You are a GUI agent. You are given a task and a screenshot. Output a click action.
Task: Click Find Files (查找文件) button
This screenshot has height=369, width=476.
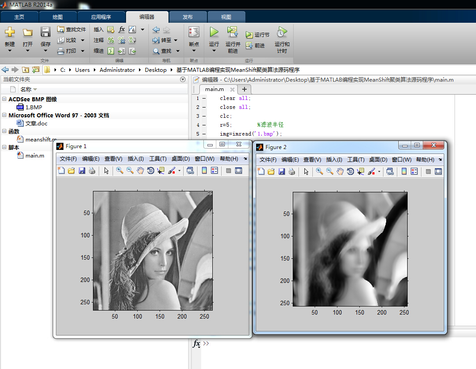(72, 29)
